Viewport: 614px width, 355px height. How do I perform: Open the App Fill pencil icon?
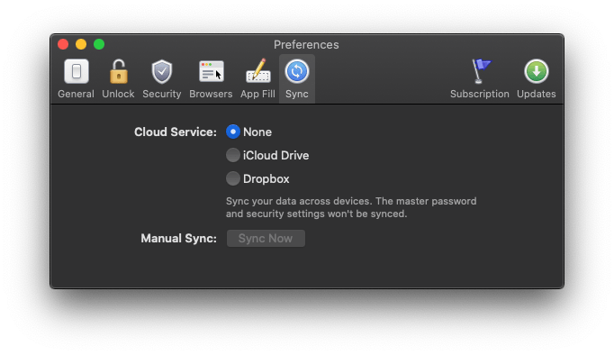[257, 71]
